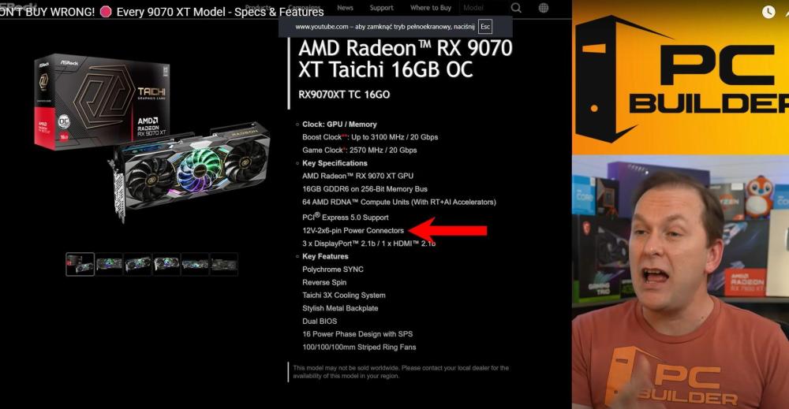Select the last product thumbnail
The width and height of the screenshot is (789, 409).
coord(224,264)
